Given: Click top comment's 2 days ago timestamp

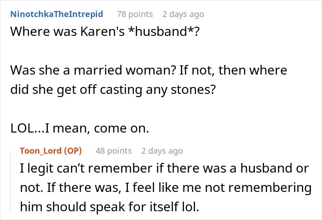Looking at the screenshot, I should 183,14.
